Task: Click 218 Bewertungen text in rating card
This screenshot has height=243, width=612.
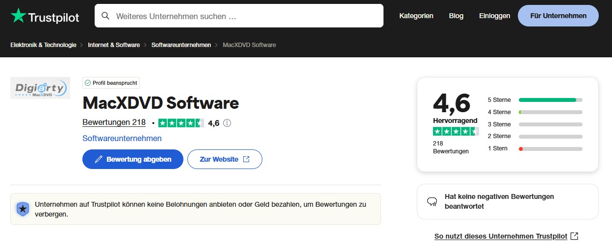Action: pyautogui.click(x=451, y=147)
